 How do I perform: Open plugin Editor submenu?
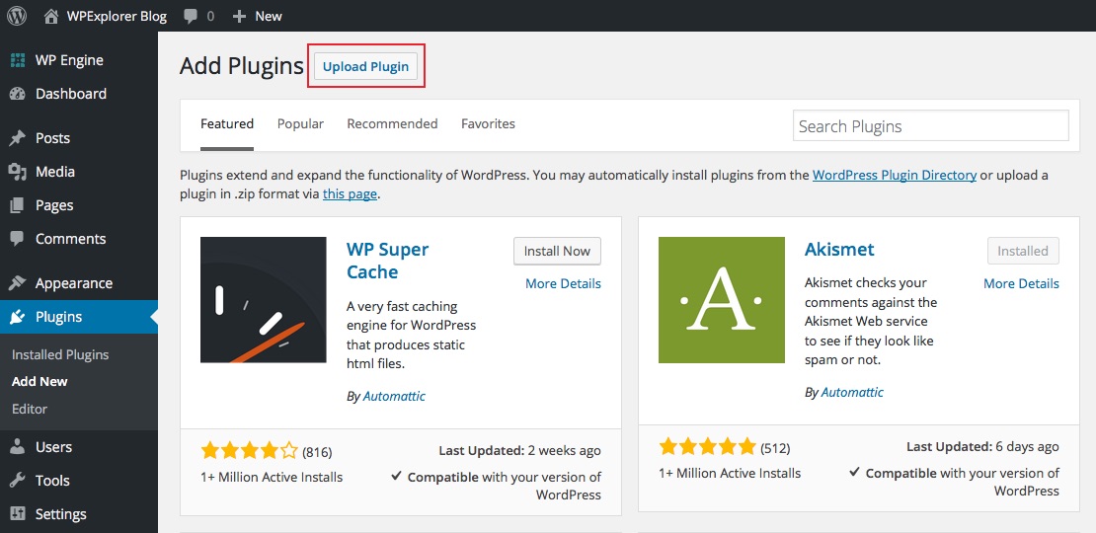[30, 409]
